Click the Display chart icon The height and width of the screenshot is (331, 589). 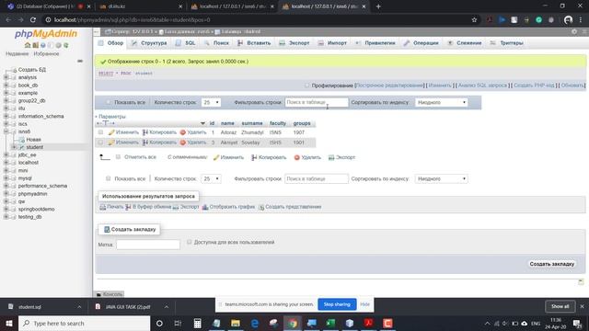click(x=205, y=207)
